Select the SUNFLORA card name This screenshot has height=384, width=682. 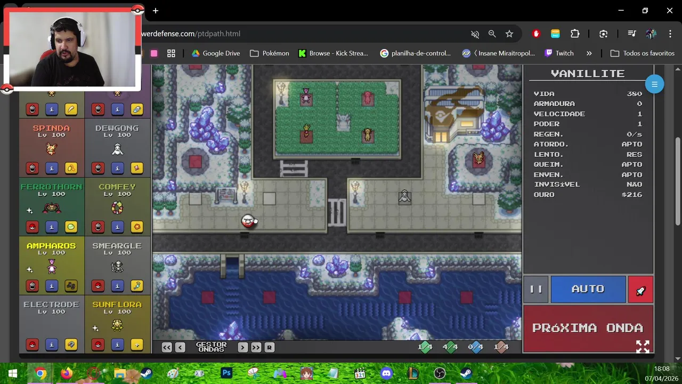pos(117,305)
